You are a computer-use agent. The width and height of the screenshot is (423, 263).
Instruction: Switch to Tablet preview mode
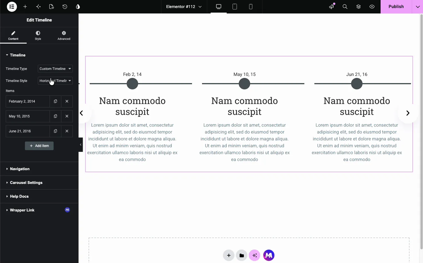pos(235,7)
